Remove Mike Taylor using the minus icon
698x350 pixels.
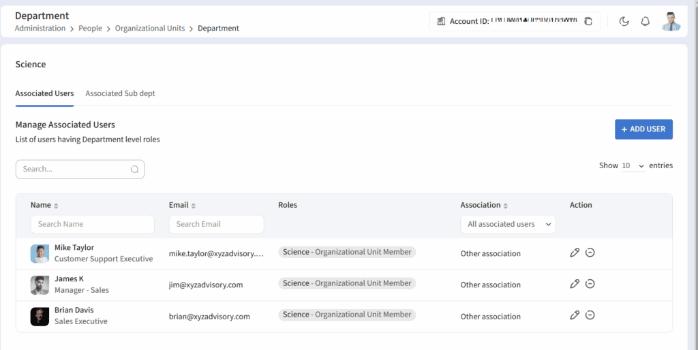590,253
